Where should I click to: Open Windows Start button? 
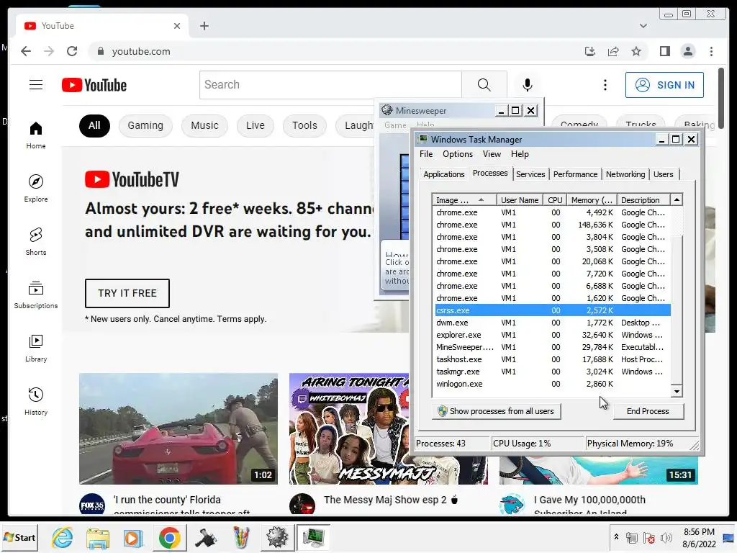tap(19, 537)
